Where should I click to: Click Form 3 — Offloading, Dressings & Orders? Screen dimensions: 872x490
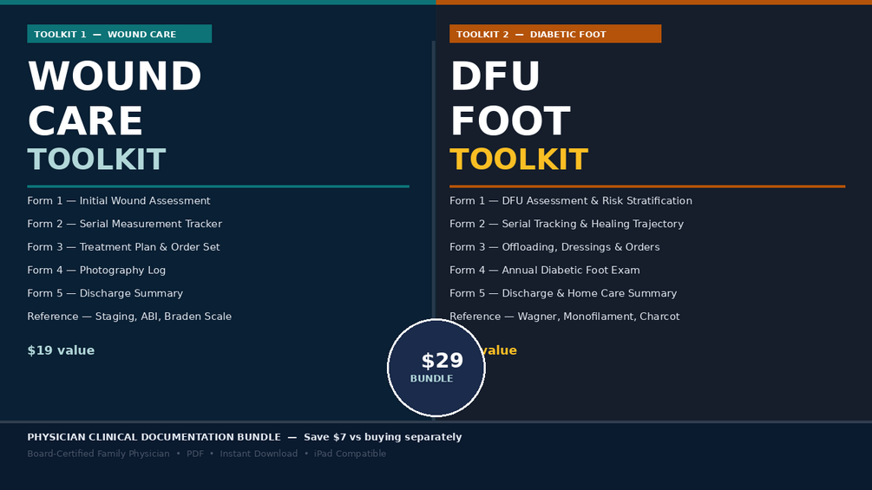pos(554,246)
